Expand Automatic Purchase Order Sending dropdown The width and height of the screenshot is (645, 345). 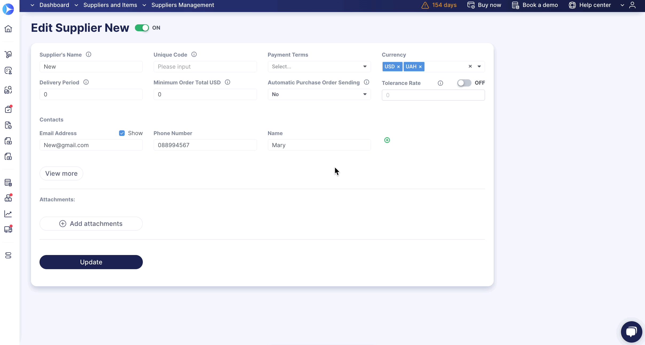319,94
